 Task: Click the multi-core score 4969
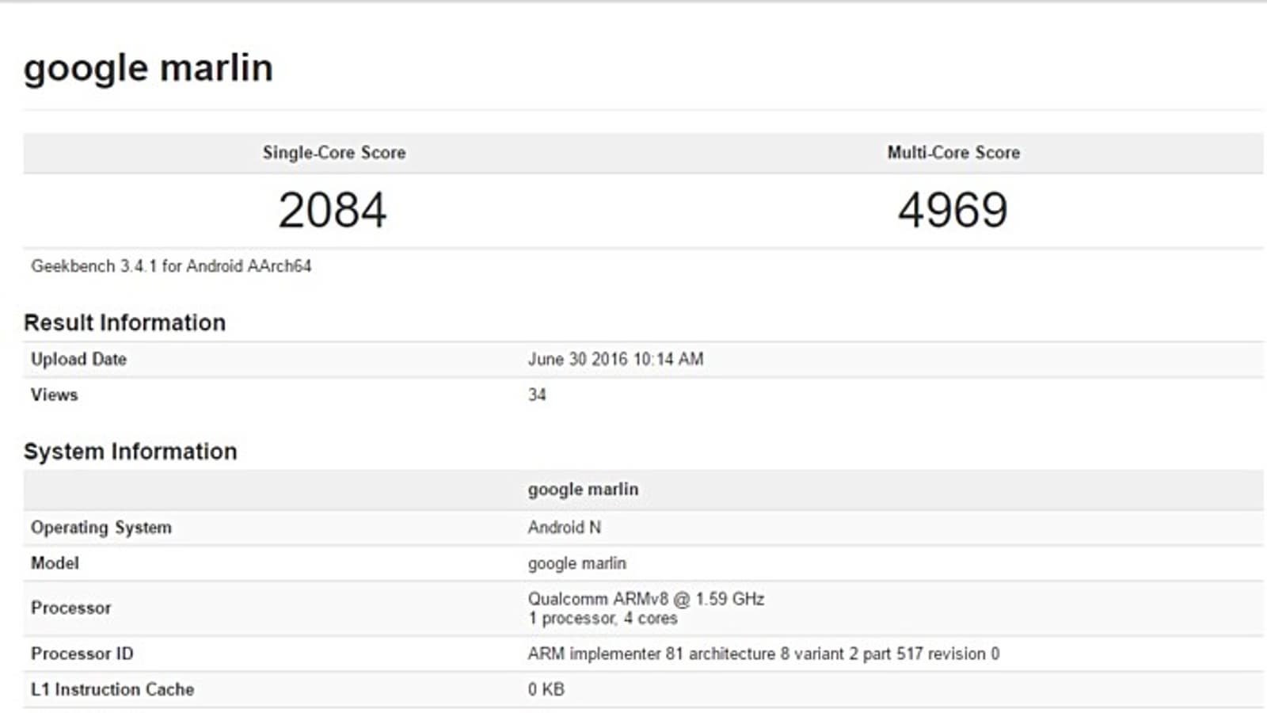[x=953, y=211]
